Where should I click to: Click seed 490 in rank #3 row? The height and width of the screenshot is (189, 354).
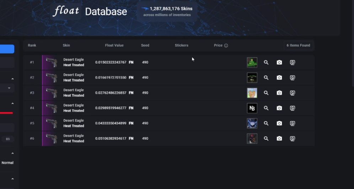(145, 93)
